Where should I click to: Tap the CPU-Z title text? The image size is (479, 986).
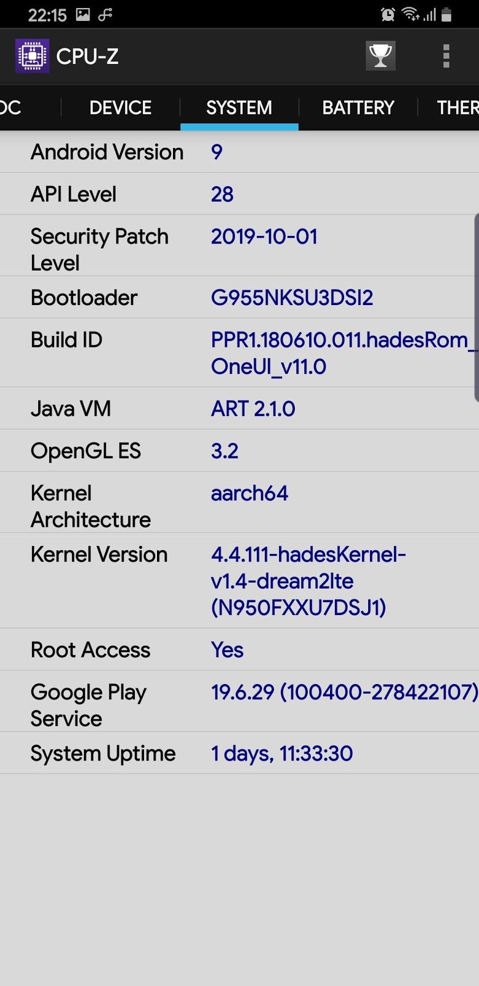tap(87, 57)
